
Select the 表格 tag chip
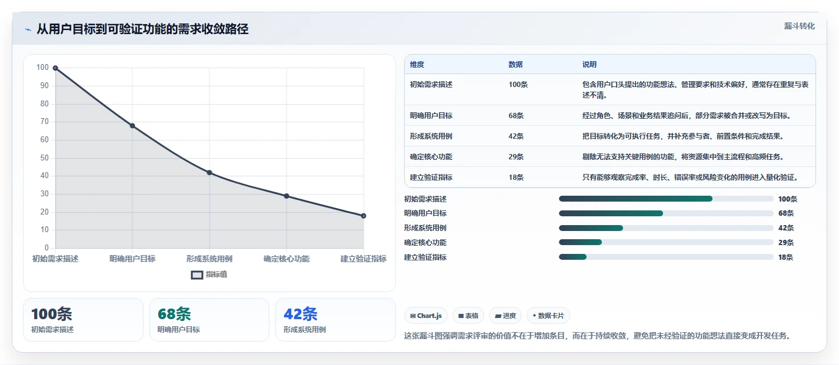(x=468, y=316)
